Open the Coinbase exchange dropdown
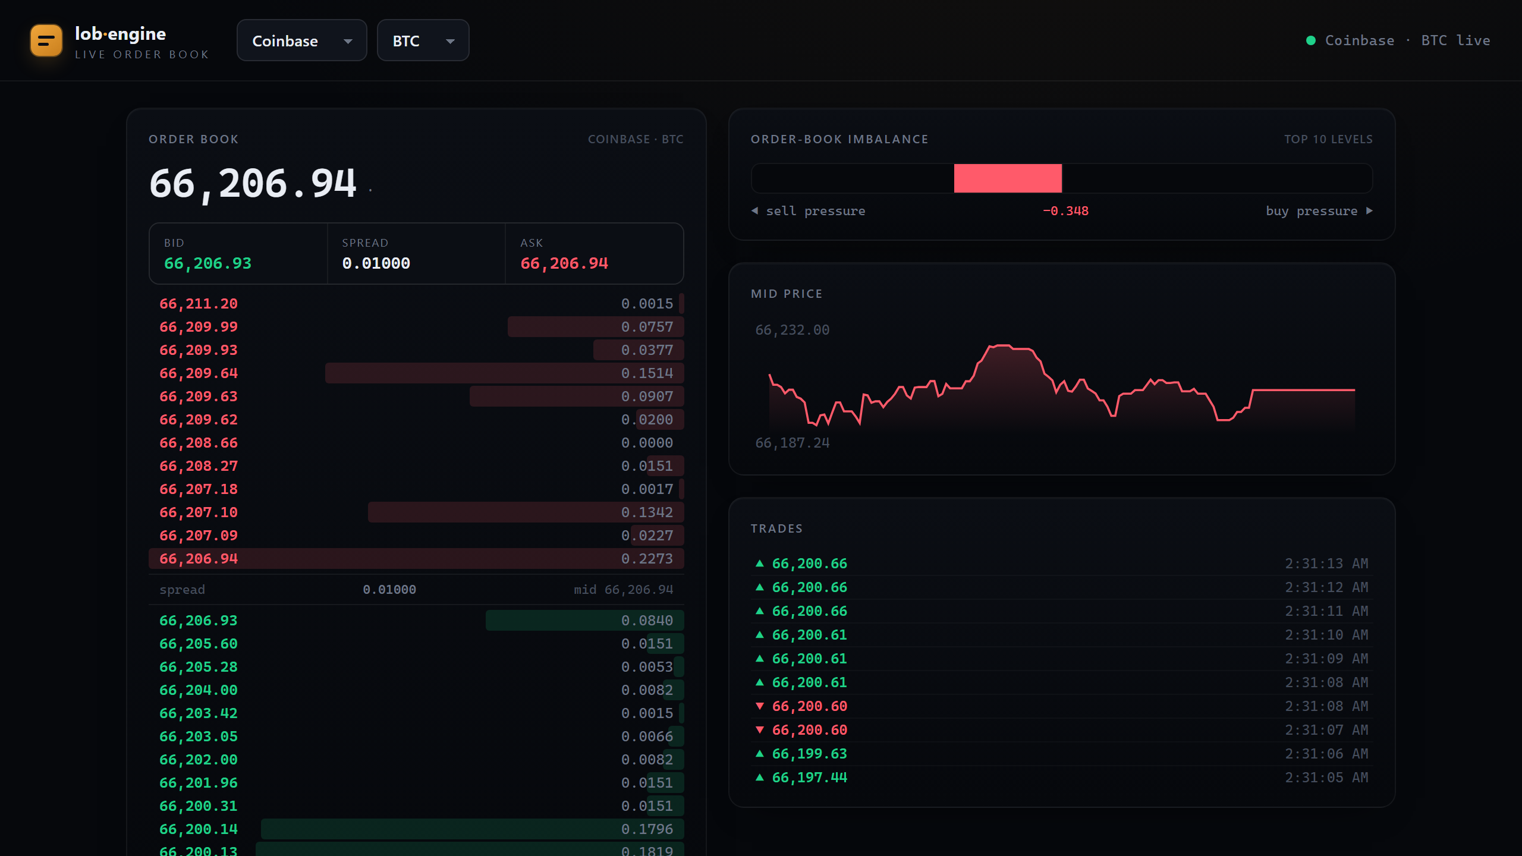 click(302, 40)
